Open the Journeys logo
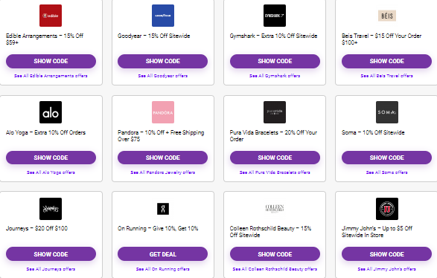 (x=51, y=209)
